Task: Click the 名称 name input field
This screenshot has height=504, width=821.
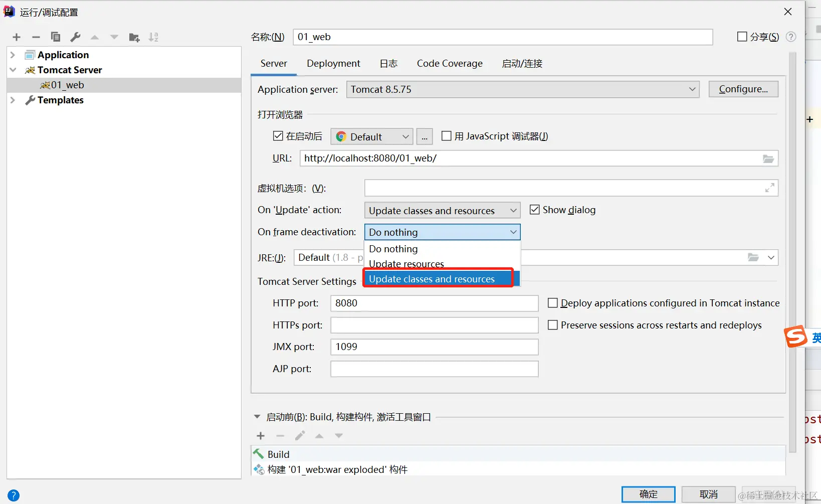Action: 503,37
